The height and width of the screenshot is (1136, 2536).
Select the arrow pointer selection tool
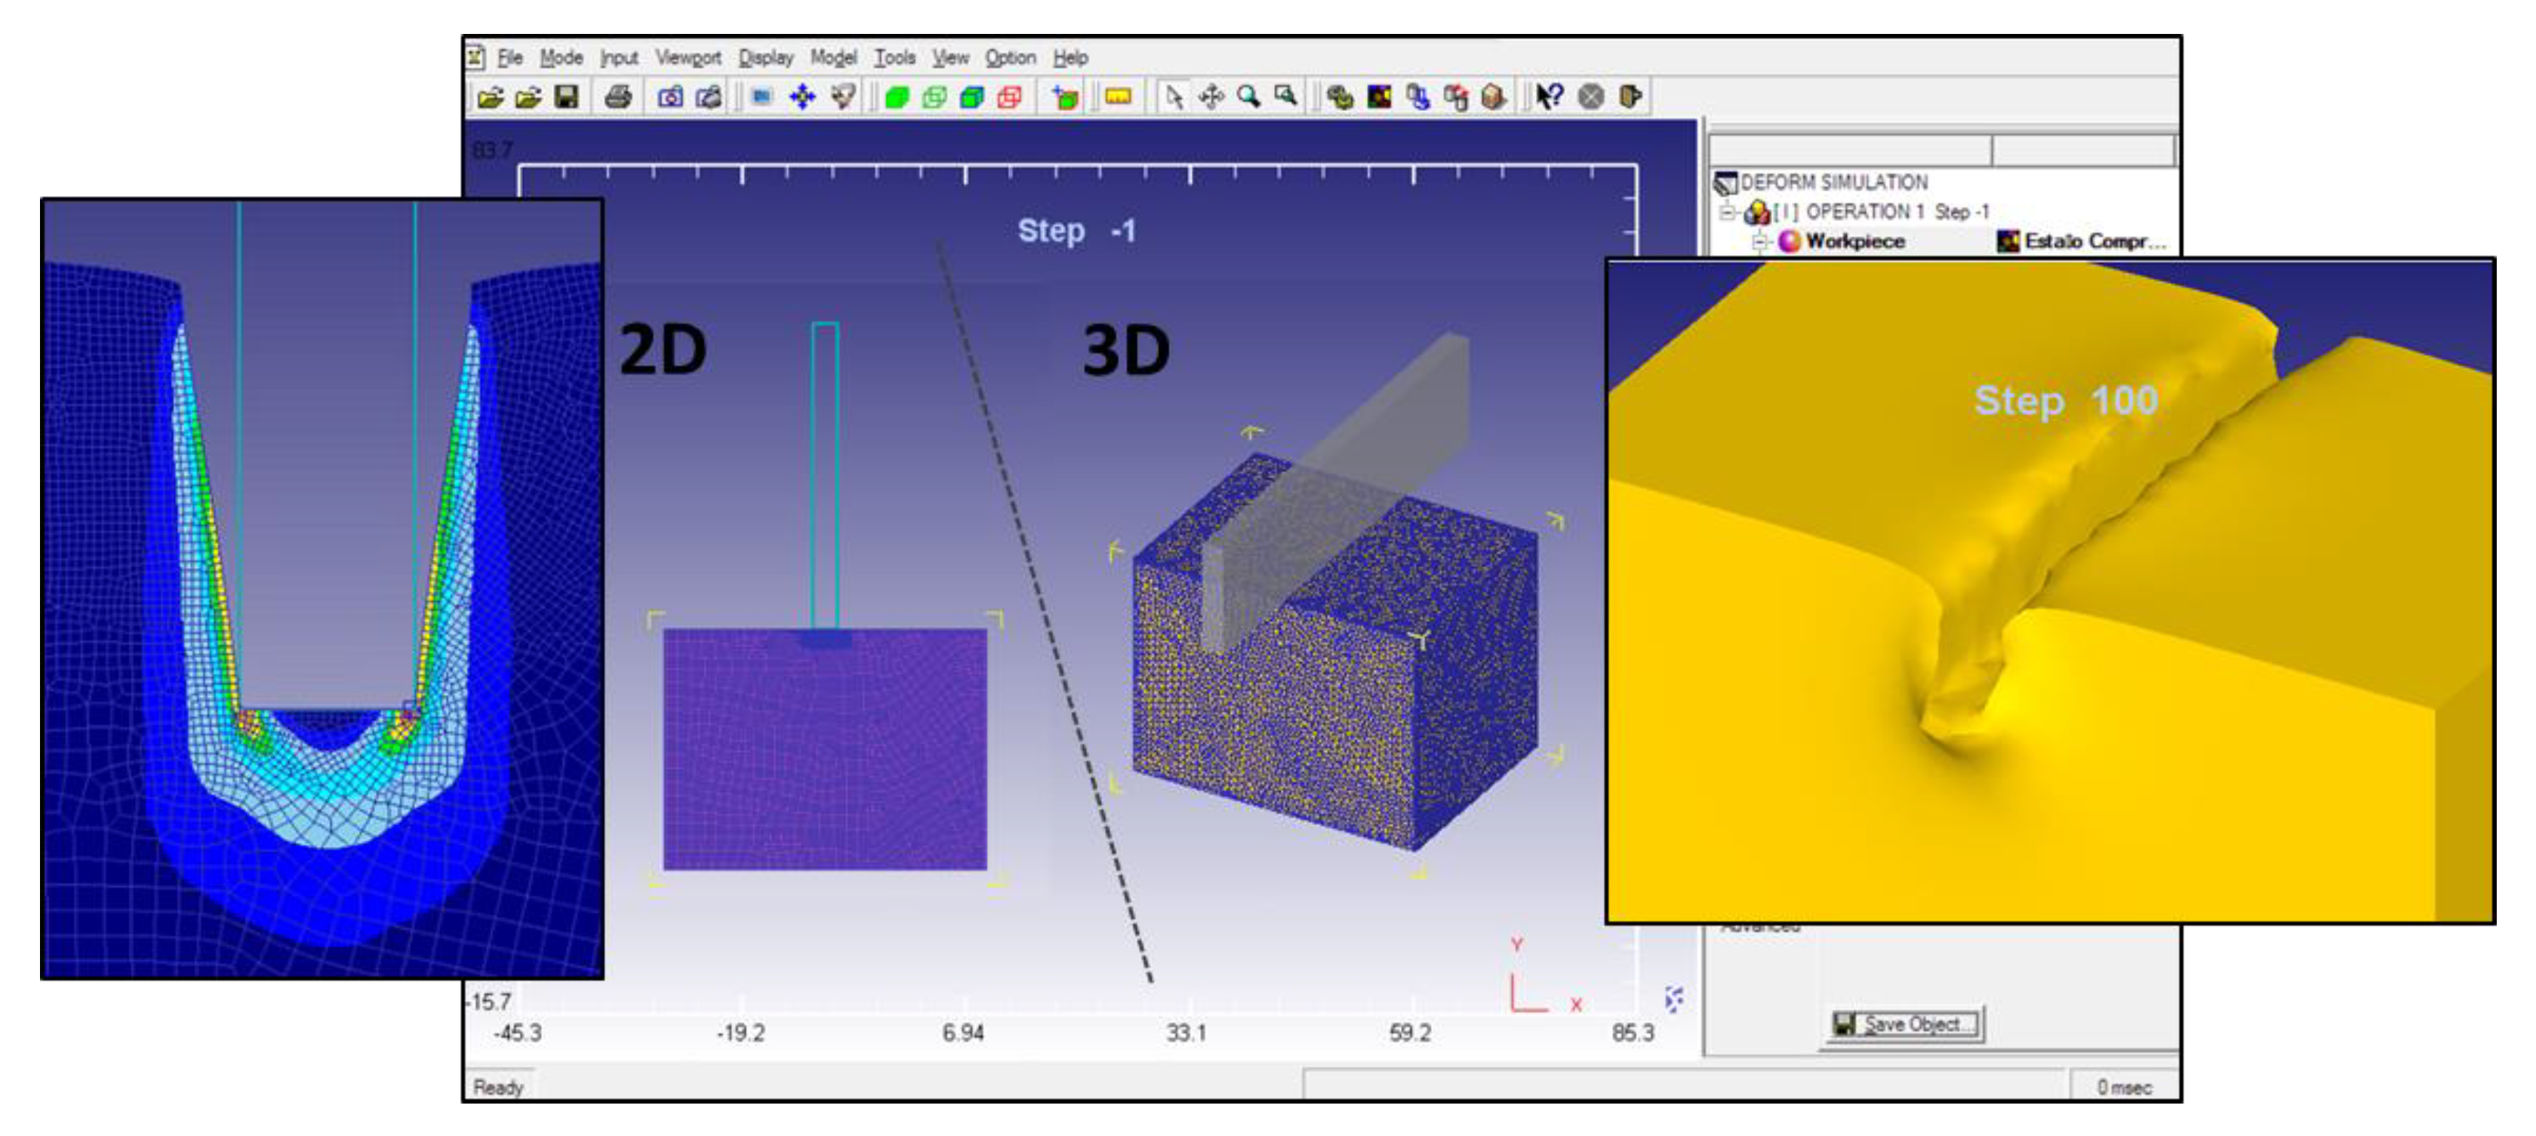coord(1174,97)
